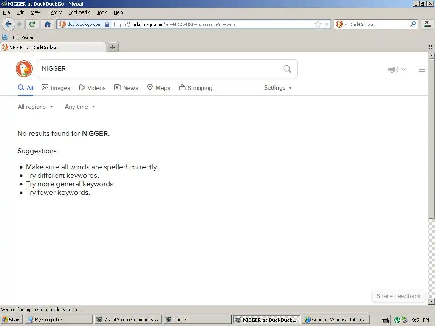Open the Windows Start menu
The height and width of the screenshot is (326, 435).
[x=11, y=320]
